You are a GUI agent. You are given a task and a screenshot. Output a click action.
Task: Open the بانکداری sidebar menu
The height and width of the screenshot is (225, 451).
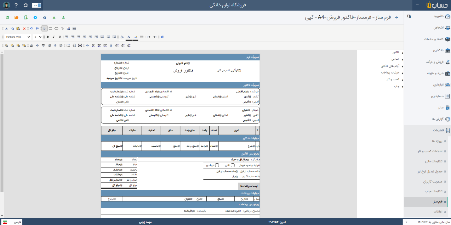click(x=427, y=50)
